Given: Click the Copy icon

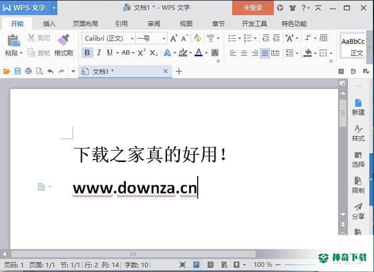Looking at the screenshot, I should (31, 53).
